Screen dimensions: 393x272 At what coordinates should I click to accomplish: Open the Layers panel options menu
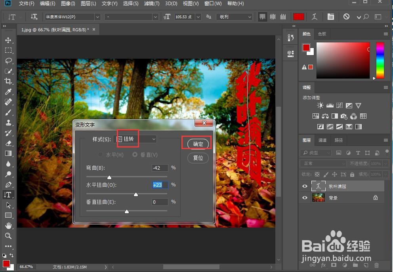tap(386, 140)
